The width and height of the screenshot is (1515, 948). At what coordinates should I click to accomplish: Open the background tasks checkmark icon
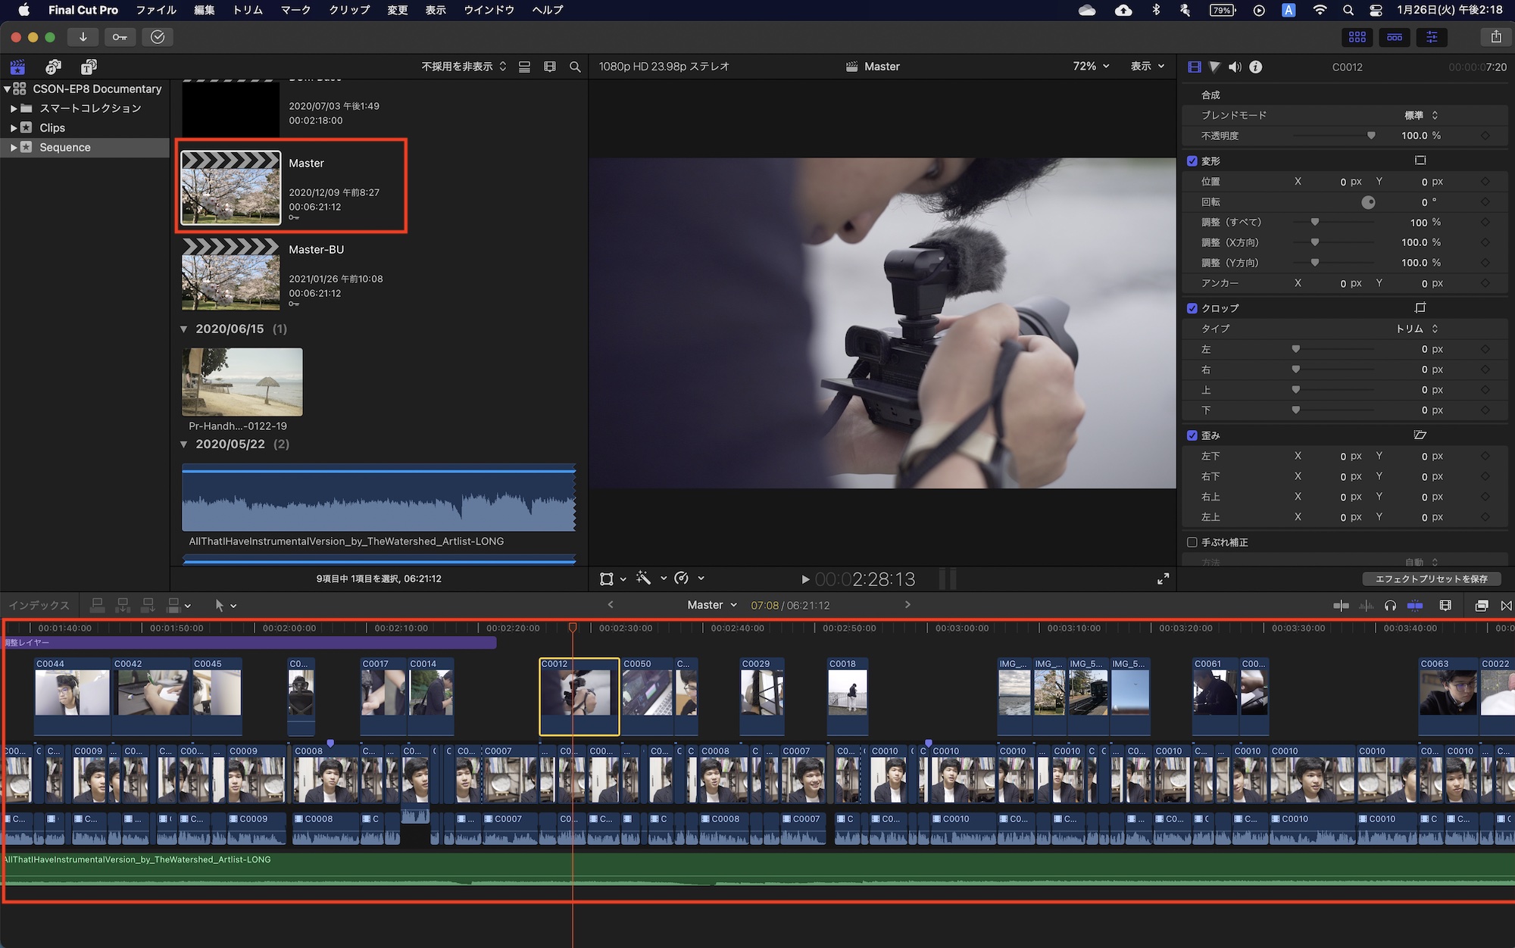[158, 37]
